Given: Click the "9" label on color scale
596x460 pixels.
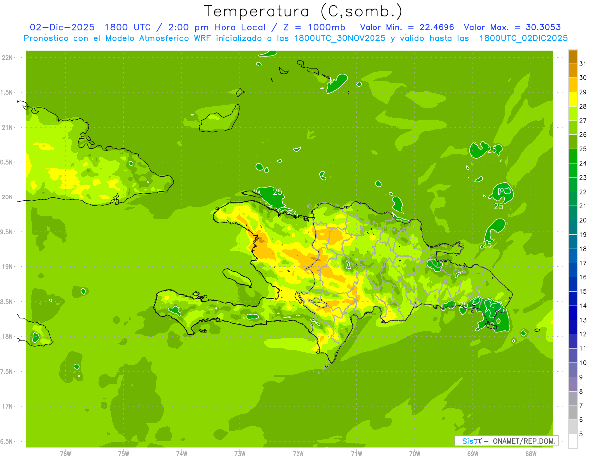Looking at the screenshot, I should (581, 377).
